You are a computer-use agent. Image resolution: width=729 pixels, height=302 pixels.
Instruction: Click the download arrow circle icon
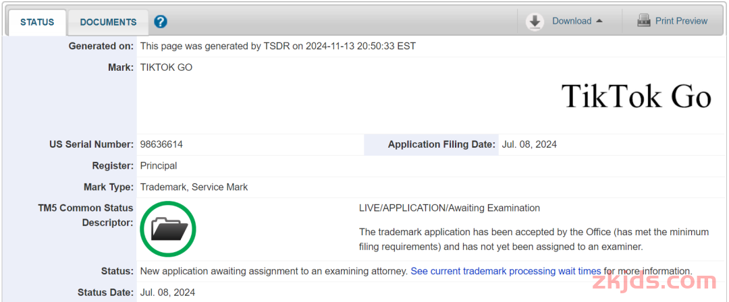click(535, 22)
